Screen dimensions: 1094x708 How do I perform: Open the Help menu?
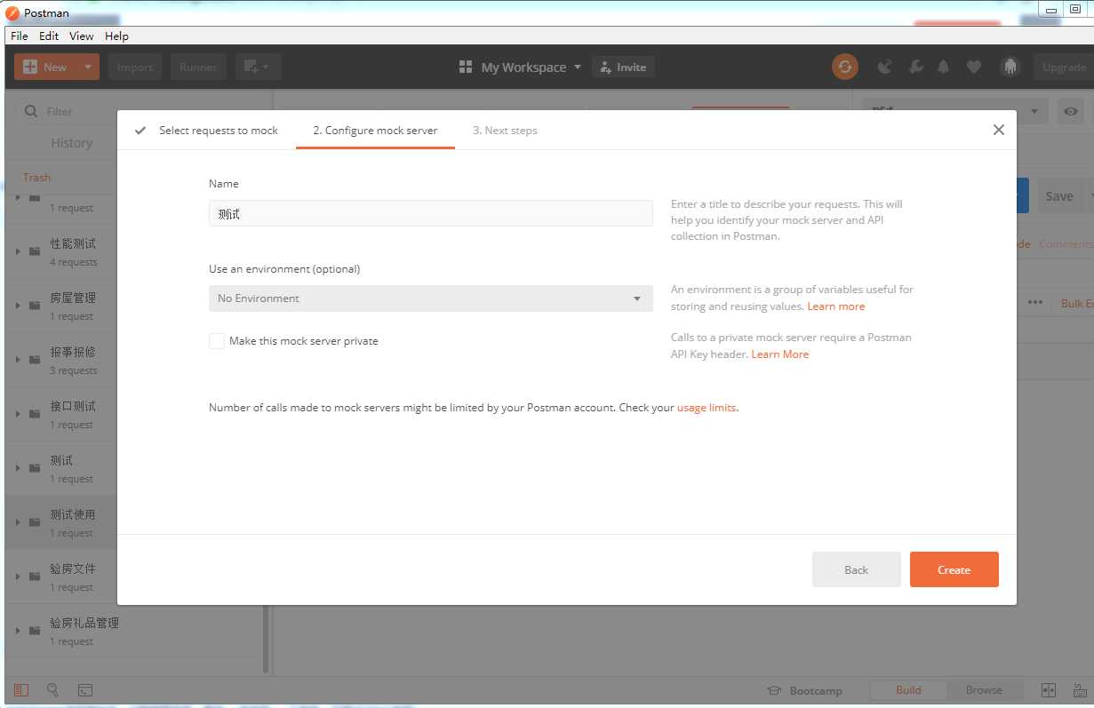pyautogui.click(x=116, y=36)
